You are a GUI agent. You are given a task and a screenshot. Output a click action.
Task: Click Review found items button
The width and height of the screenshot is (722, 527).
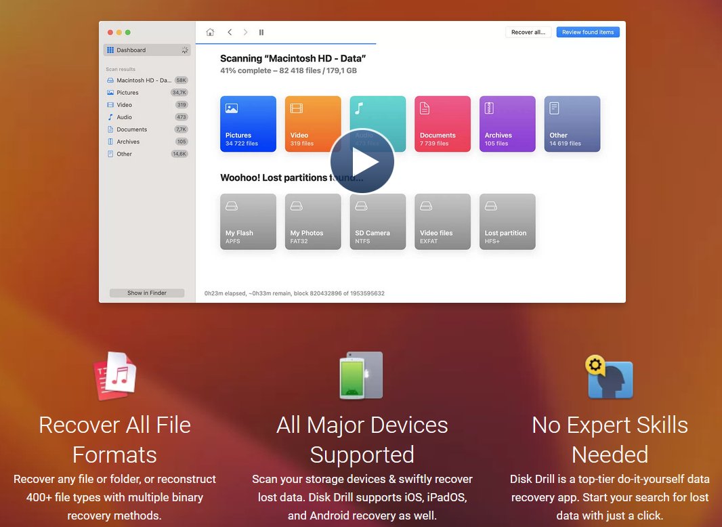pos(587,33)
